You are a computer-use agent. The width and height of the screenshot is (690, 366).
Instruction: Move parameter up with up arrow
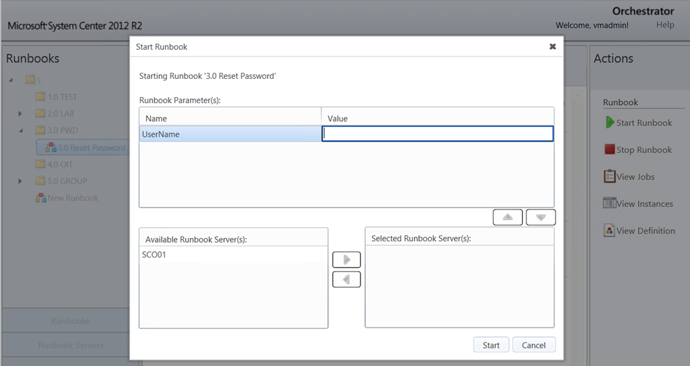coord(507,217)
